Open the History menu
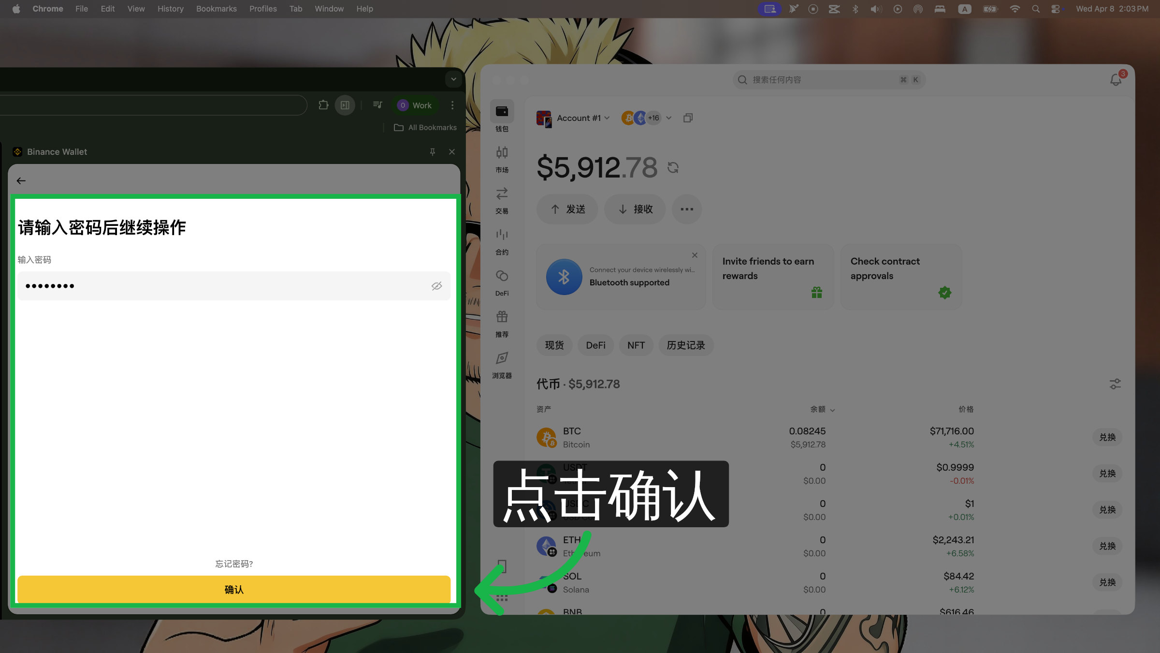 170,9
